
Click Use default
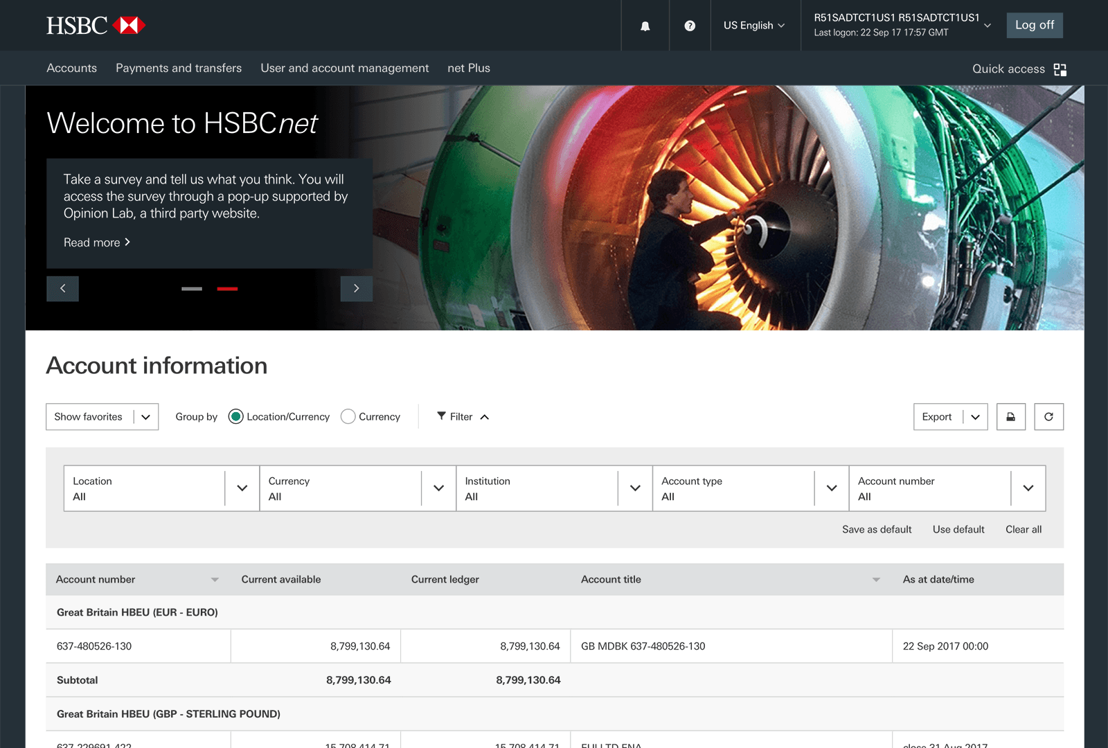click(958, 529)
